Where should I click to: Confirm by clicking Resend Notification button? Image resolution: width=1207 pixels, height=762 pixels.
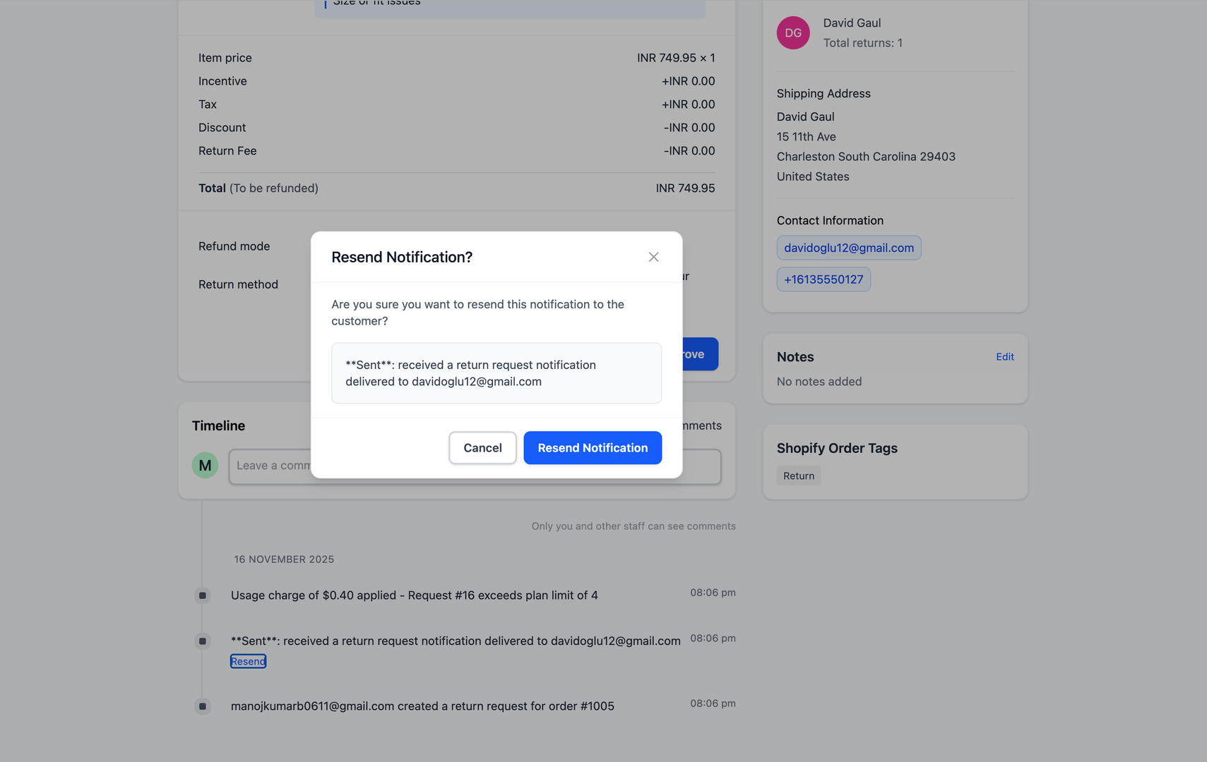(x=593, y=447)
